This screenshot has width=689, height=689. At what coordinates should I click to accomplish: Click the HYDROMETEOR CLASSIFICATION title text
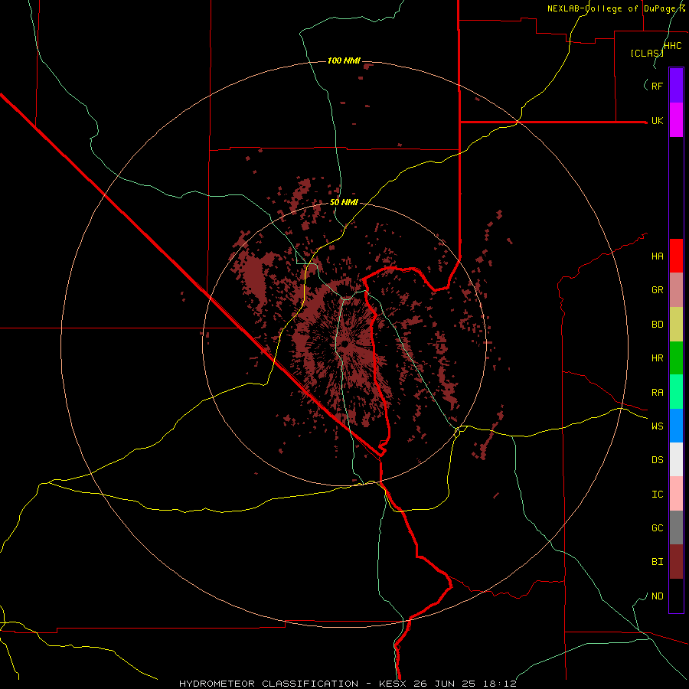tap(269, 684)
